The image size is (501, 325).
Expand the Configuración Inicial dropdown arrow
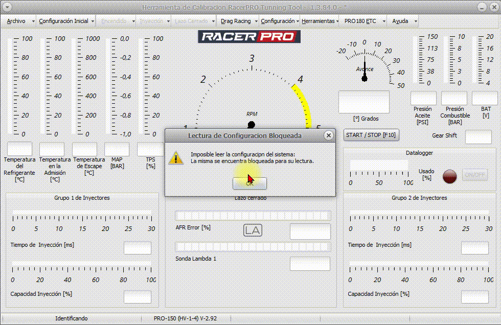click(x=93, y=21)
